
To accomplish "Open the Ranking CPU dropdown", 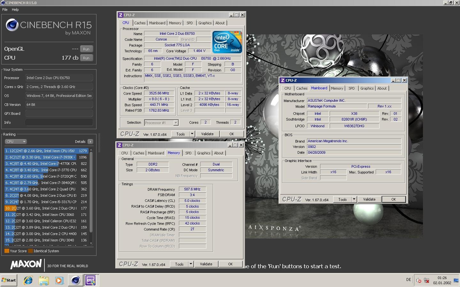I will (x=15, y=142).
